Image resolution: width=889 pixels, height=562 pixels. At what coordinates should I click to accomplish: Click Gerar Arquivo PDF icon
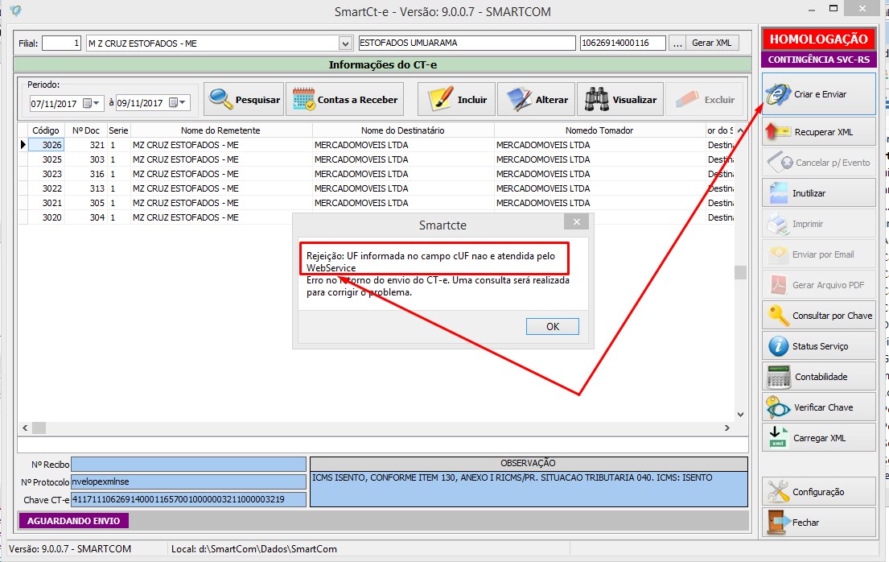pyautogui.click(x=779, y=285)
